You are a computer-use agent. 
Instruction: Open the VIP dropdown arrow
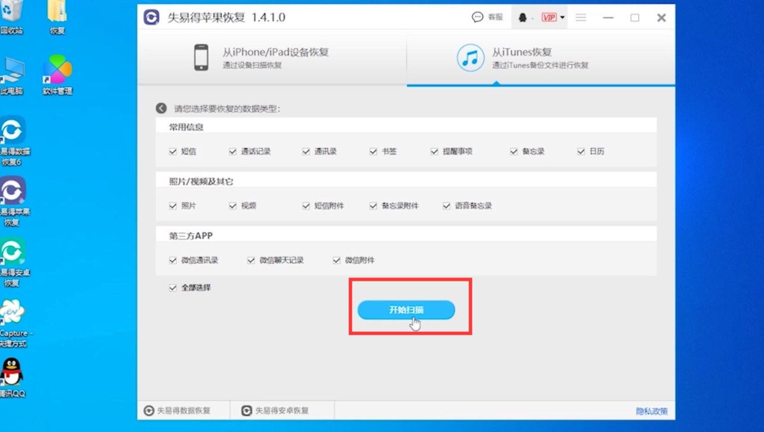click(562, 18)
